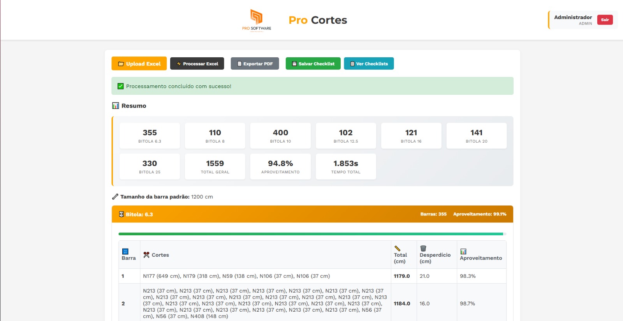Log out using the Sair button
Viewport: 623px width, 321px height.
pyautogui.click(x=605, y=20)
